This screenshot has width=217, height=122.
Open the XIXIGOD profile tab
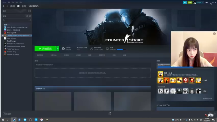[x=33, y=6]
